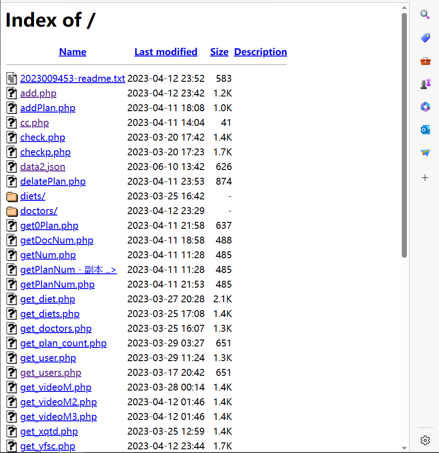Add a sidebar app with plus icon

425,178
